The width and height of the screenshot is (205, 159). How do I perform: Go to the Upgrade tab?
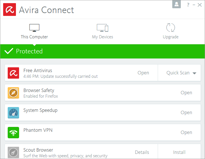(171, 32)
